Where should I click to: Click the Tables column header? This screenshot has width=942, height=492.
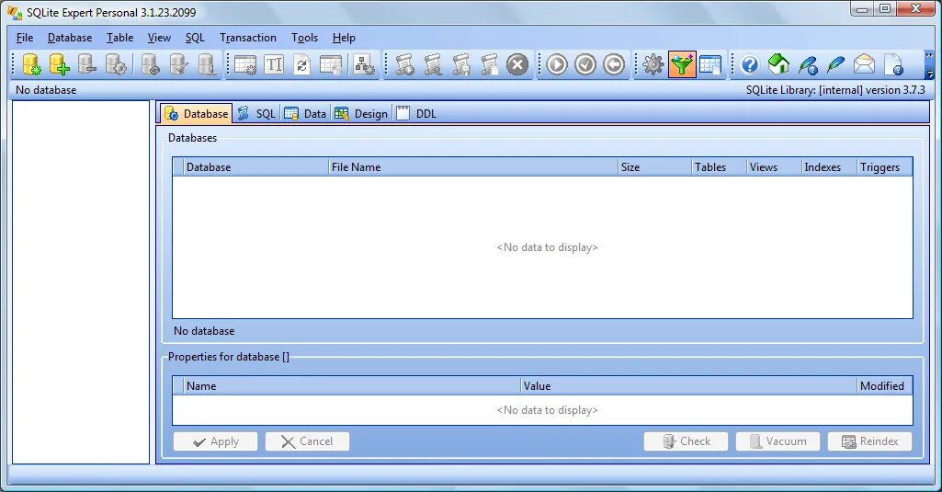click(719, 167)
